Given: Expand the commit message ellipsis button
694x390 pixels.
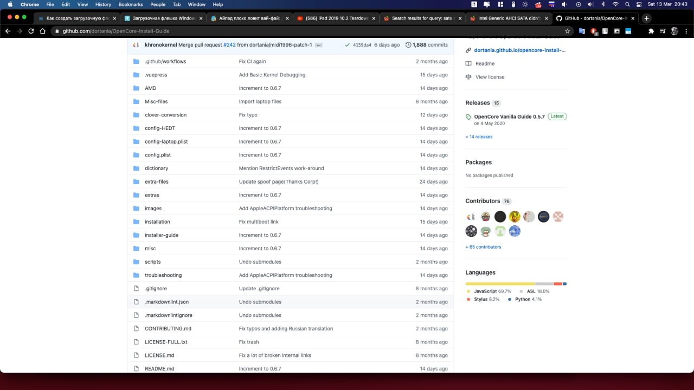Looking at the screenshot, I should pyautogui.click(x=318, y=45).
